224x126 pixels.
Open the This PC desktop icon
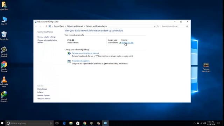pyautogui.click(x=4, y=21)
